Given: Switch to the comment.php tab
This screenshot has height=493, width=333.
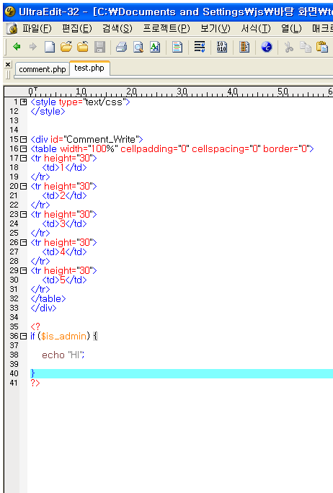Looking at the screenshot, I should [x=43, y=69].
